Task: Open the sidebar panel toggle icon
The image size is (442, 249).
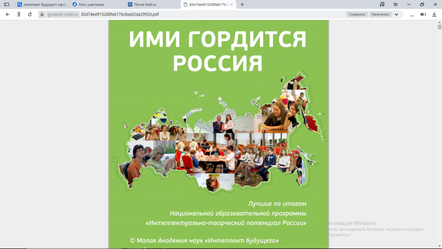Action: coord(6,4)
